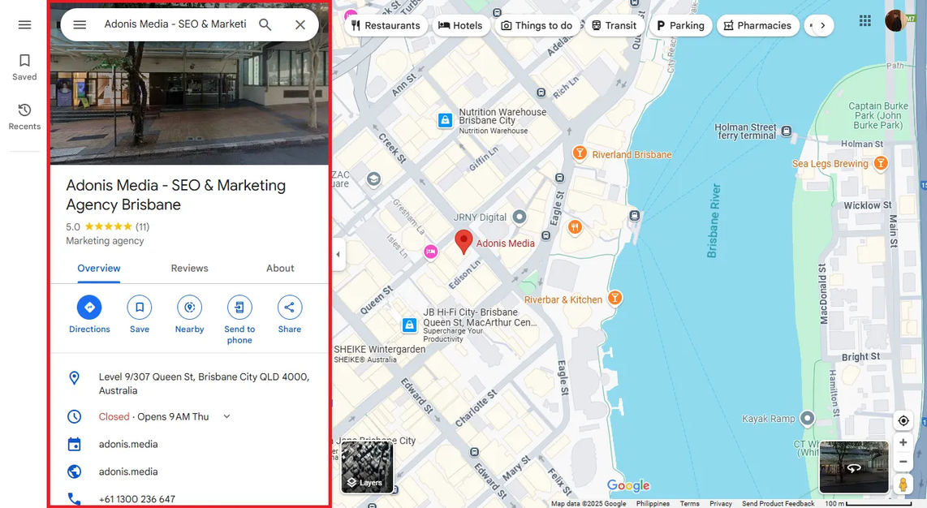Click the pink hotel marker near Isles Ln

click(431, 252)
